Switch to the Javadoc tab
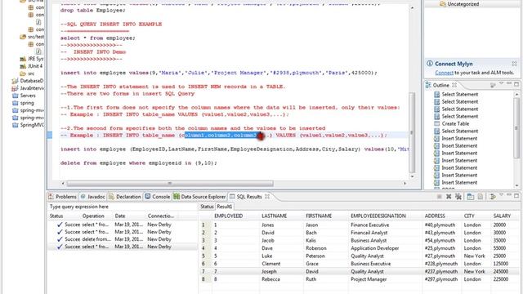Screen dimensions: 523x294 [92, 197]
